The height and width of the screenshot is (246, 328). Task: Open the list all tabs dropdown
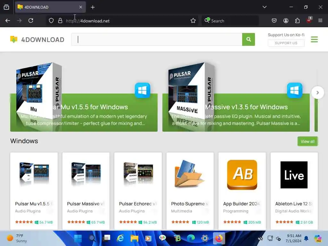click(264, 7)
